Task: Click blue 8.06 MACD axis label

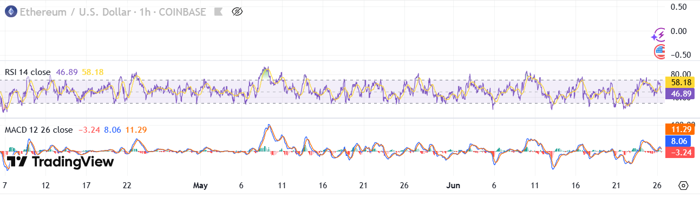Action: tap(679, 141)
